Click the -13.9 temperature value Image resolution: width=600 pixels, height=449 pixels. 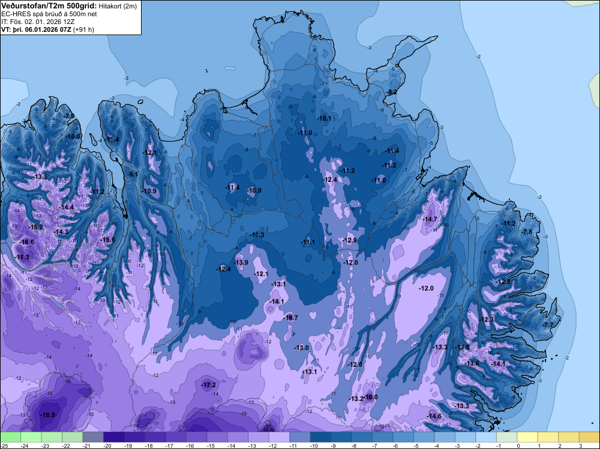241,262
